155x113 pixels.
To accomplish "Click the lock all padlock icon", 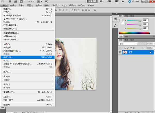I will coord(134,48).
